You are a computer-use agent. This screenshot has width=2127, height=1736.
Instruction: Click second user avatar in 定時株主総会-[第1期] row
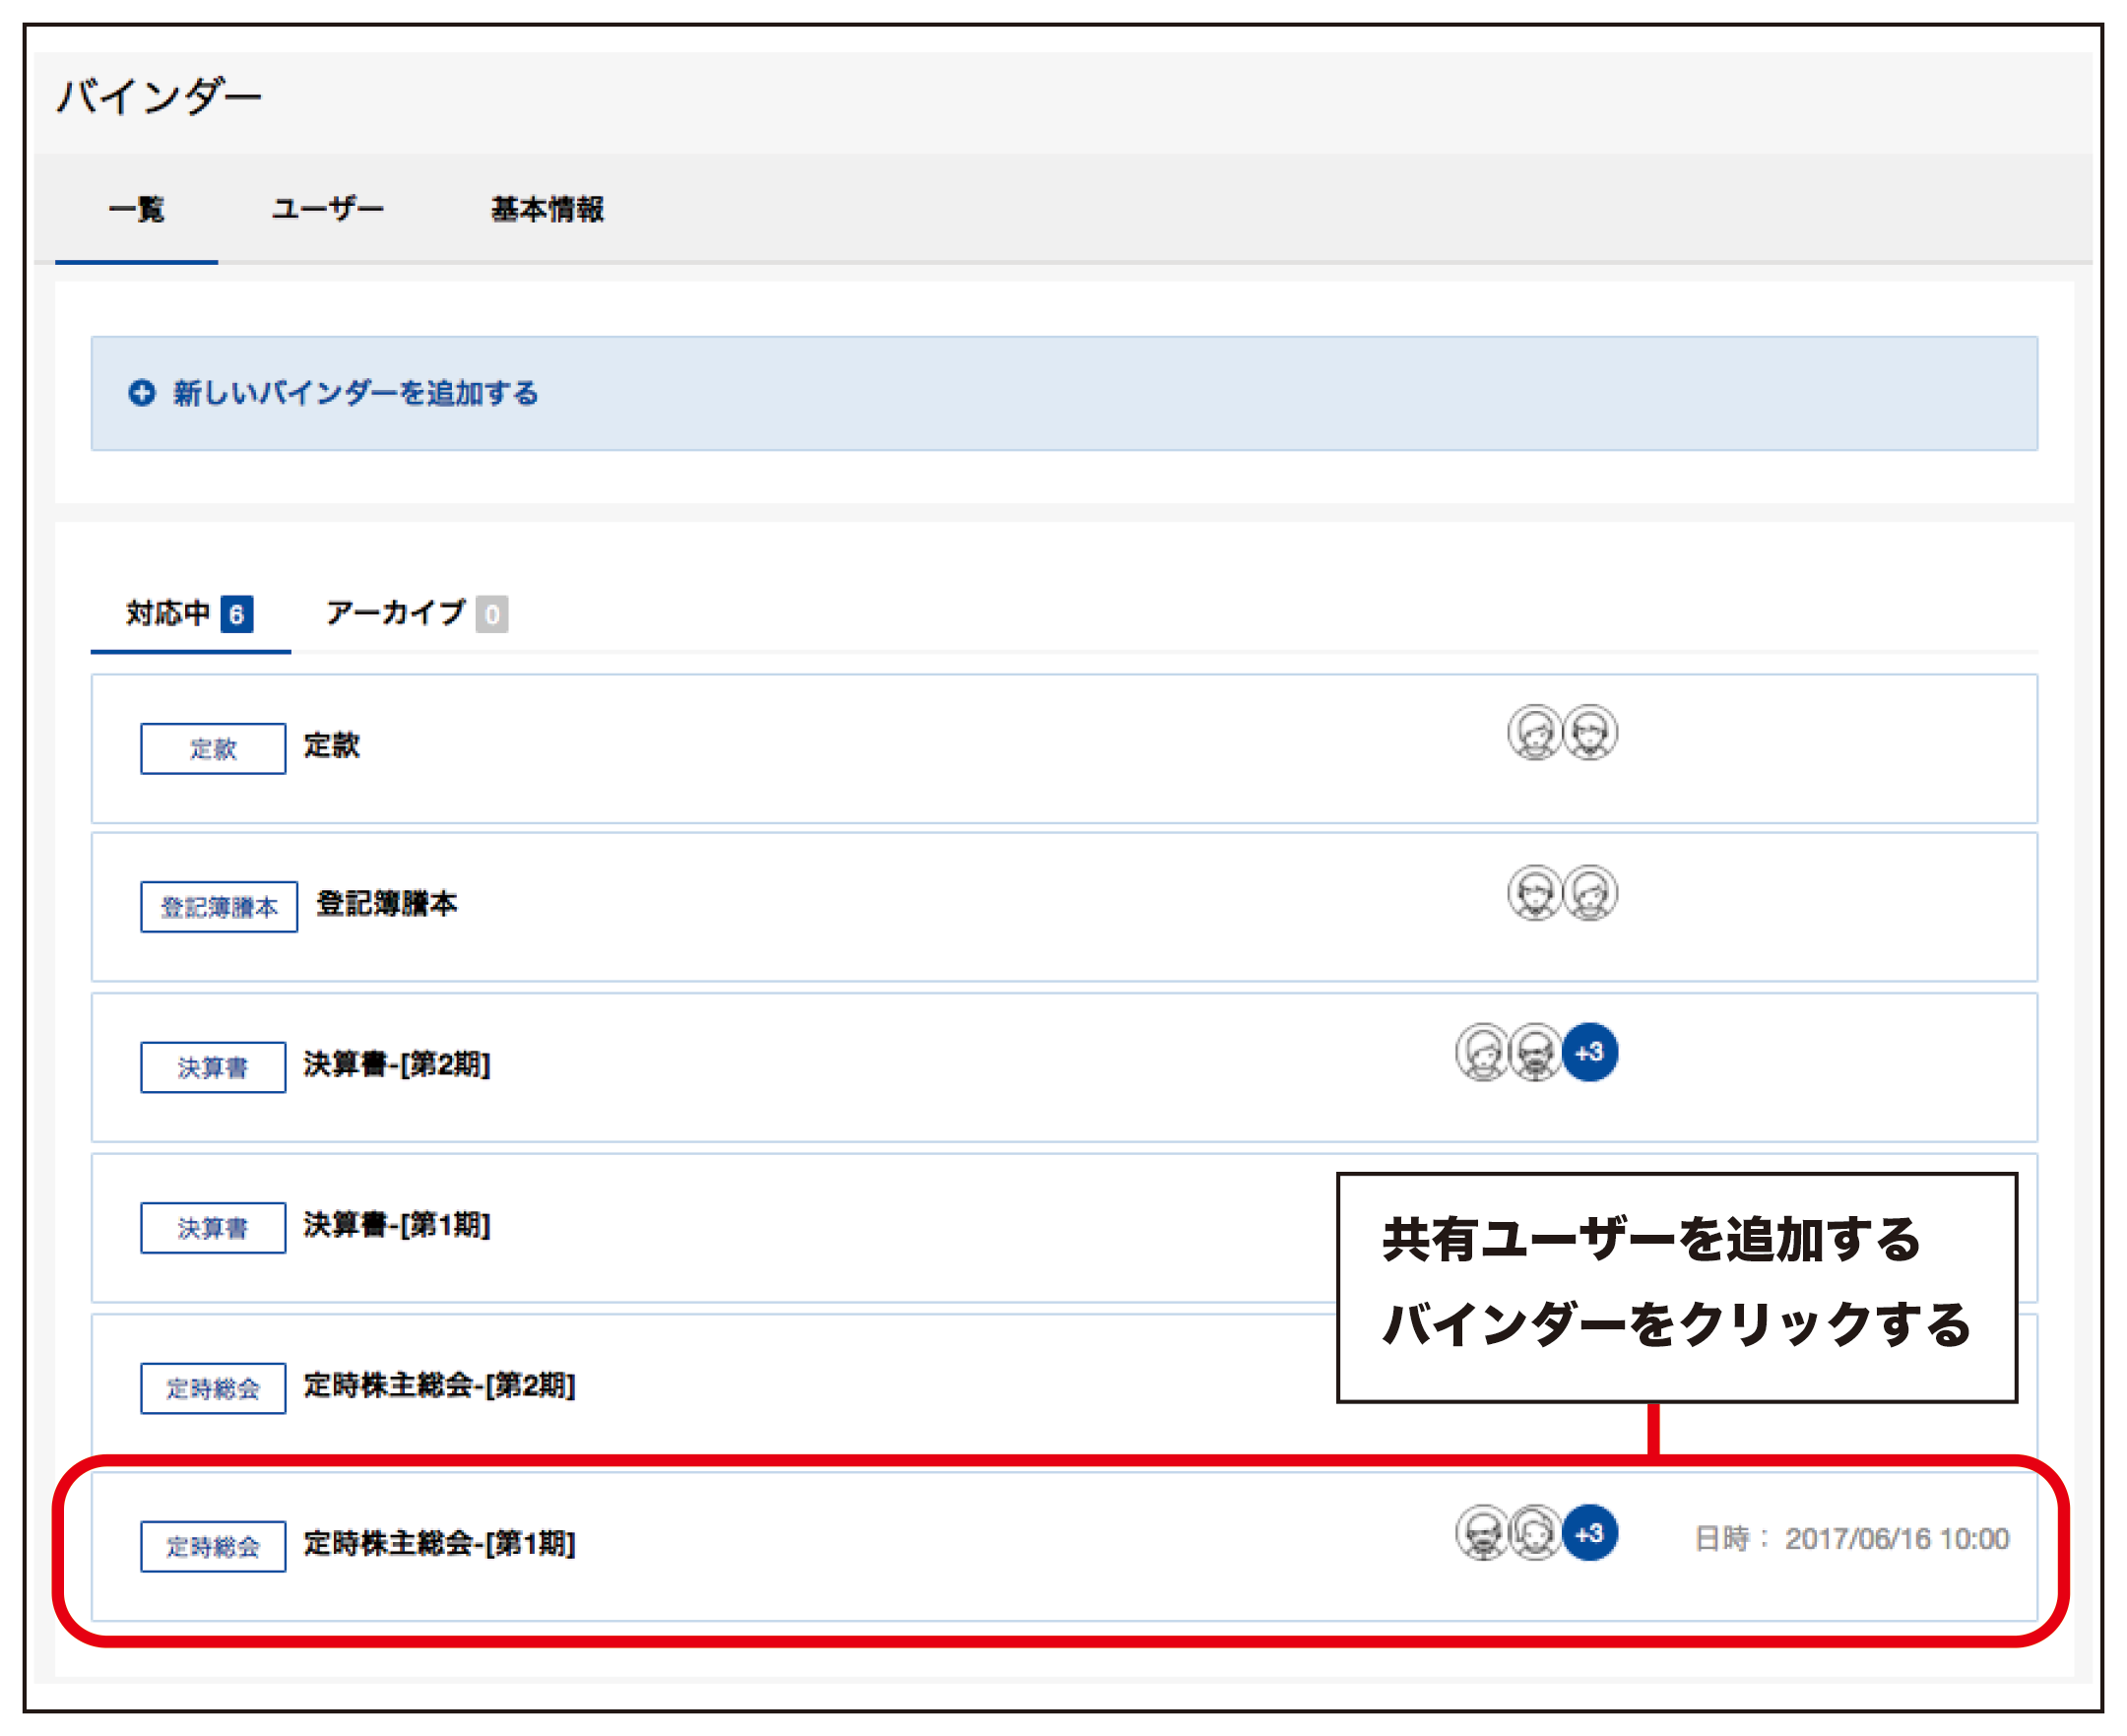[x=1535, y=1533]
